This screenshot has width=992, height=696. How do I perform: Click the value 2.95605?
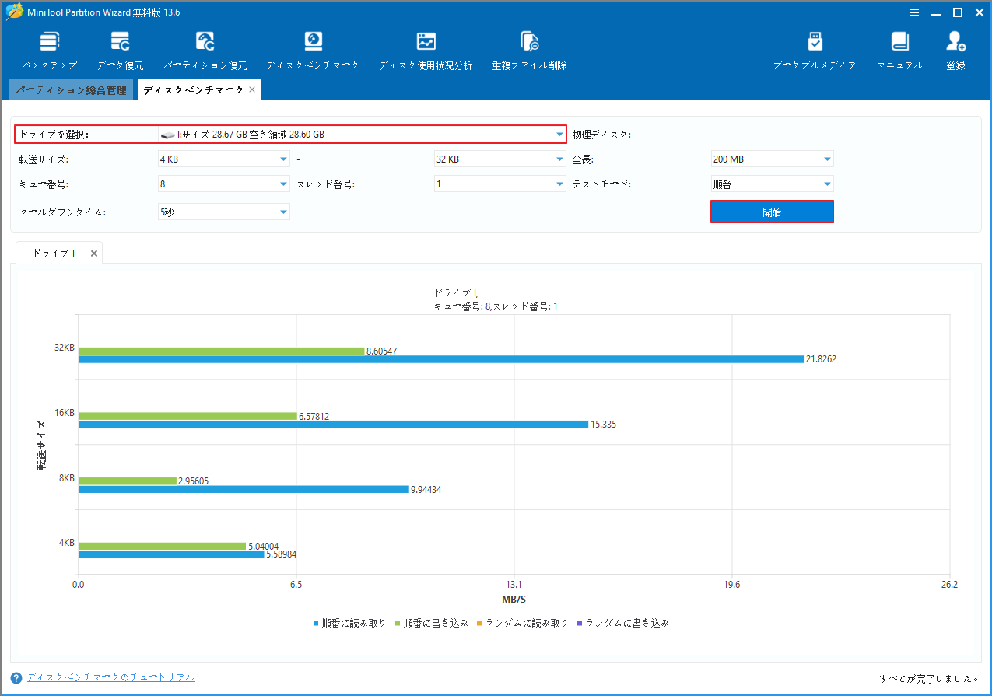click(193, 481)
